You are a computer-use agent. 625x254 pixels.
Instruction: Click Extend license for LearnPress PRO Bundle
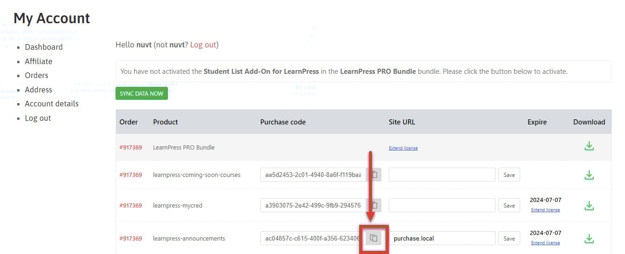(403, 148)
